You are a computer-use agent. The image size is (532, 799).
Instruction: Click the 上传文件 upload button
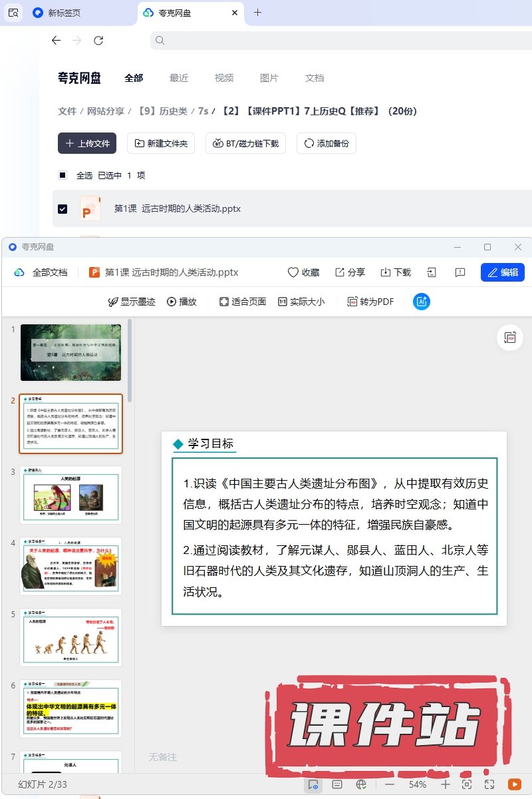pos(87,143)
